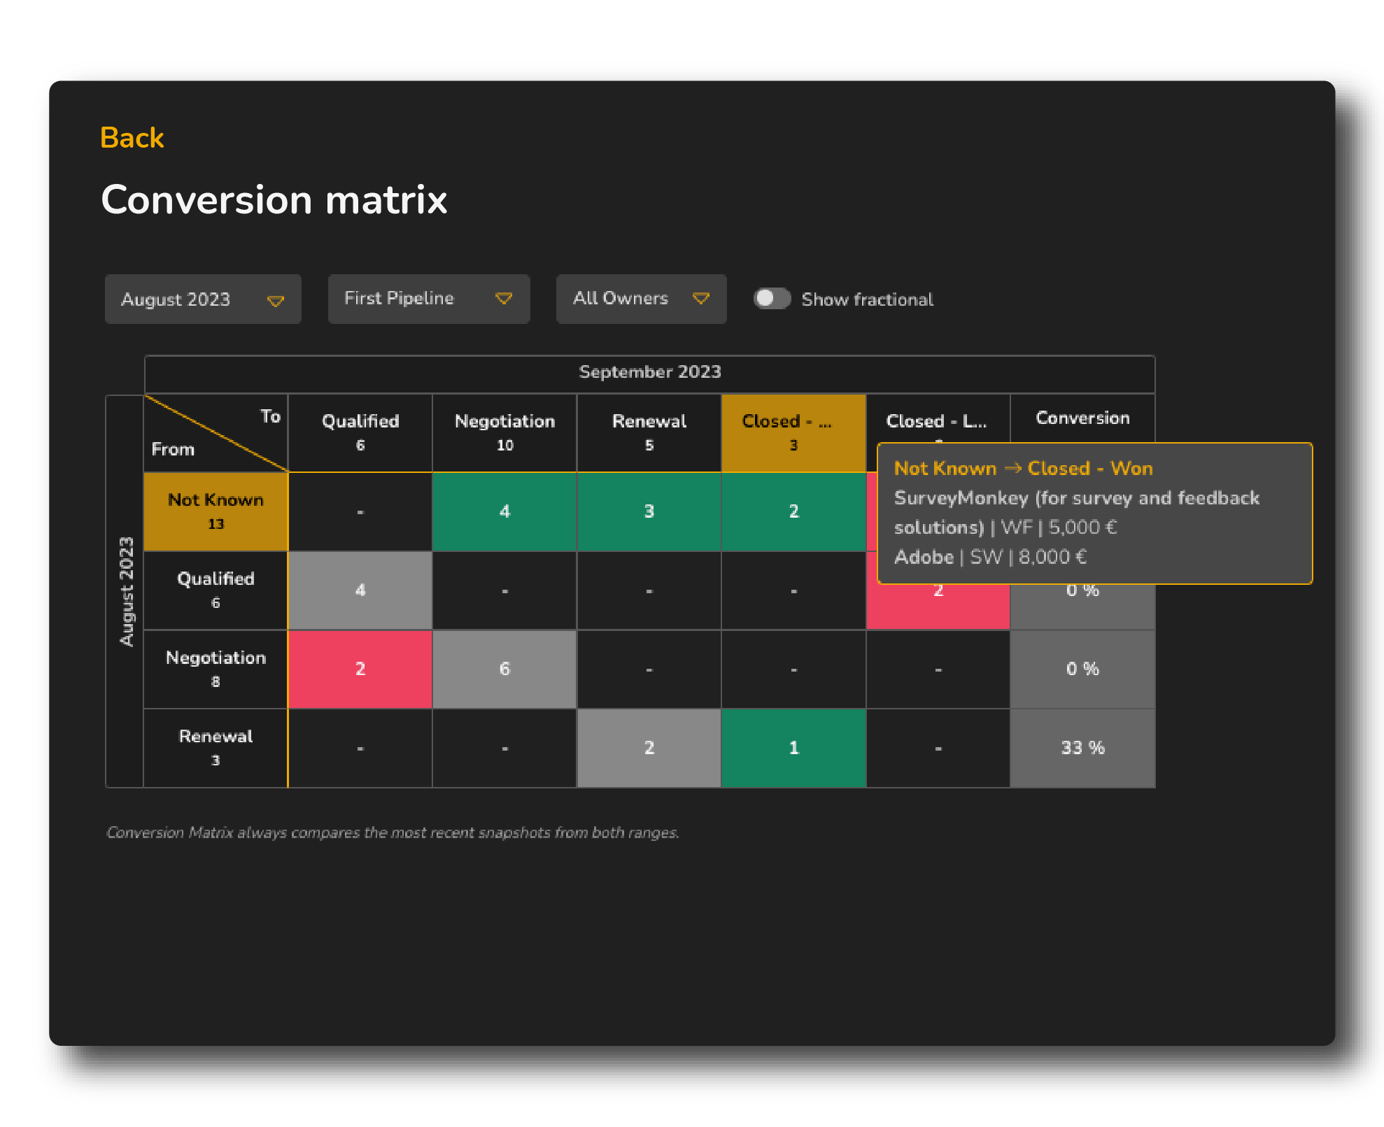Click the All Owners chevron icon

click(700, 299)
